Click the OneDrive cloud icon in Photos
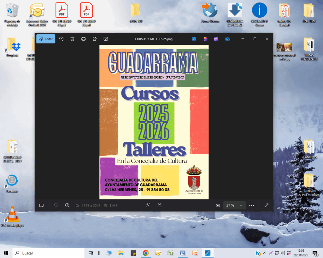This screenshot has width=323, height=258. point(227,39)
